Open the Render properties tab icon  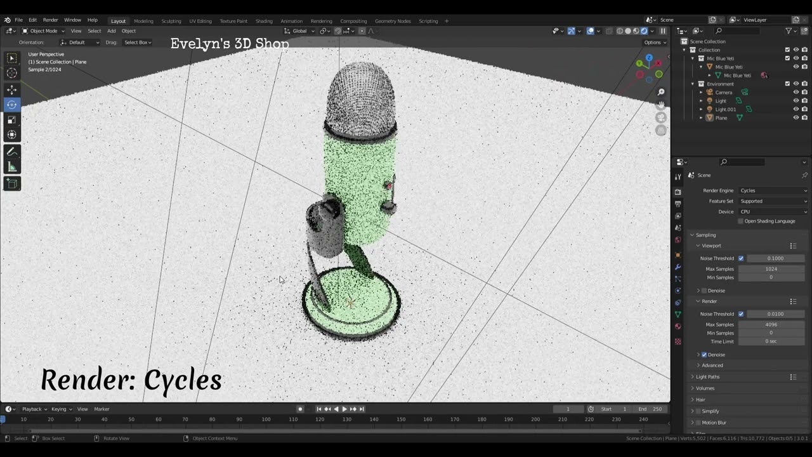(678, 192)
